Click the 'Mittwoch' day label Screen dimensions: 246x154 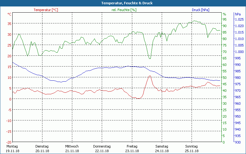pos(72,147)
